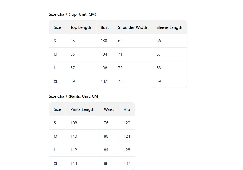The height and width of the screenshot is (170, 243).
Task: Click the hip value 124 cell
Action: (127, 136)
